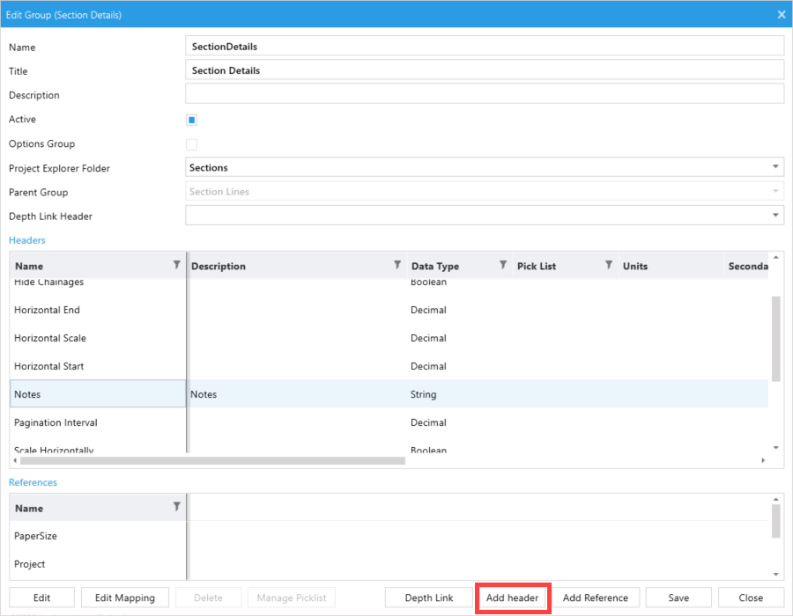The image size is (793, 616).
Task: Toggle the Active checkbox
Action: [x=192, y=121]
